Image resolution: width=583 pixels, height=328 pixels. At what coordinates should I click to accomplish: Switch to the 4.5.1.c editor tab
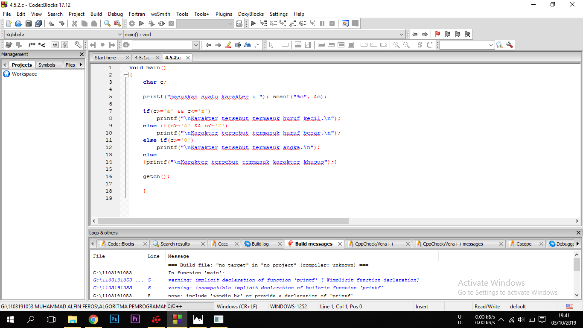(x=142, y=58)
